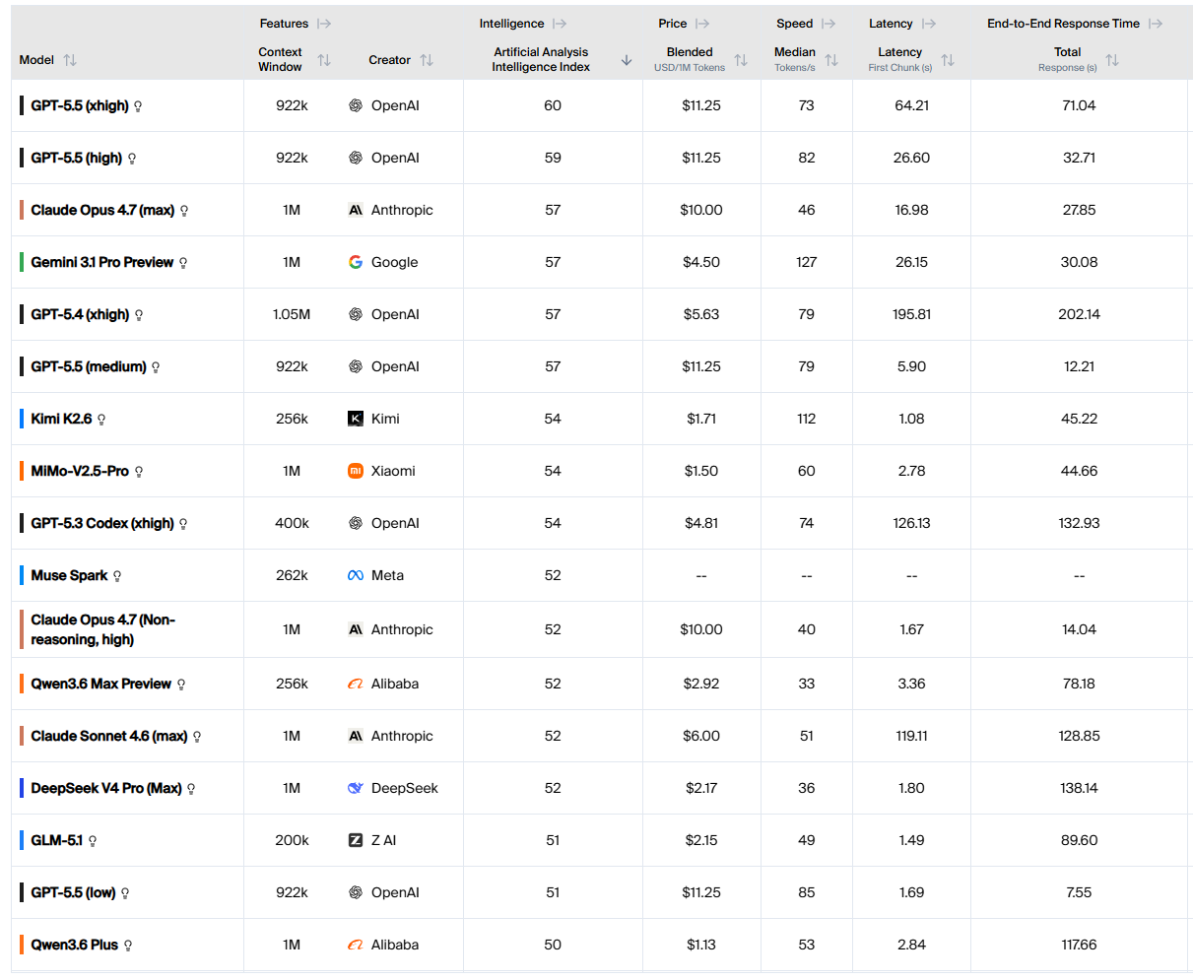Expand the Latency column group
The height and width of the screenshot is (980, 1193).
click(x=929, y=24)
